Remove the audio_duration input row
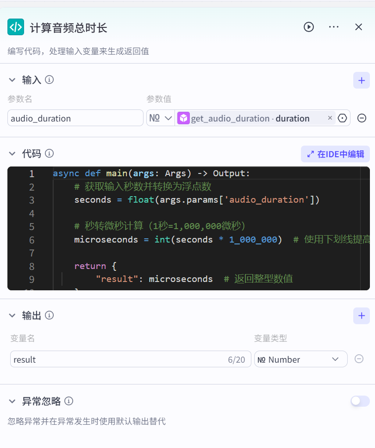This screenshot has width=375, height=448. [362, 118]
